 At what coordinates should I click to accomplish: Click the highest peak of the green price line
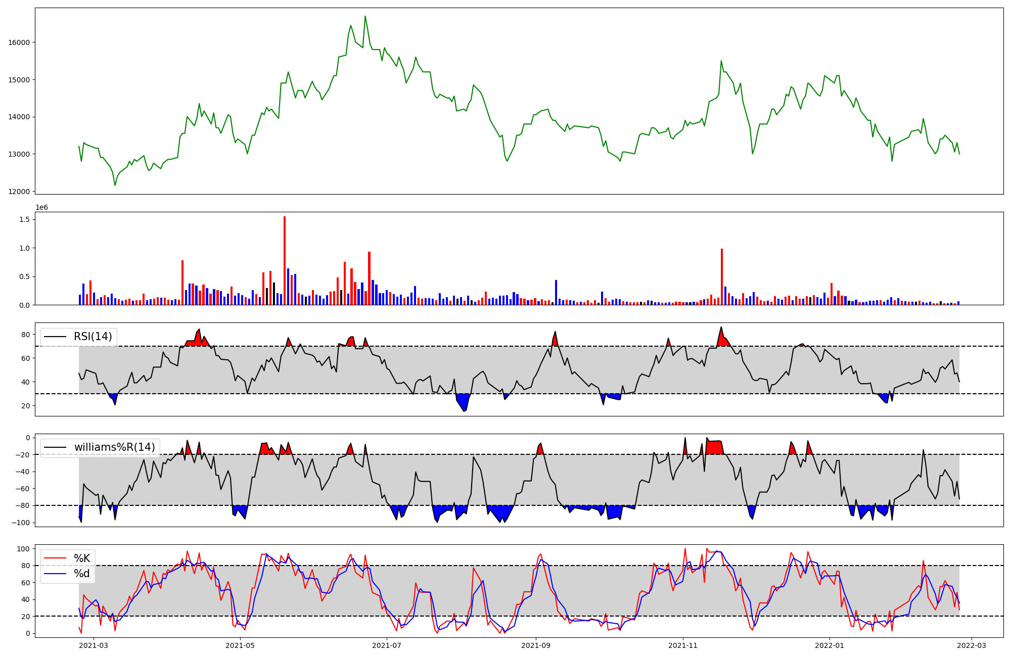pyautogui.click(x=365, y=17)
